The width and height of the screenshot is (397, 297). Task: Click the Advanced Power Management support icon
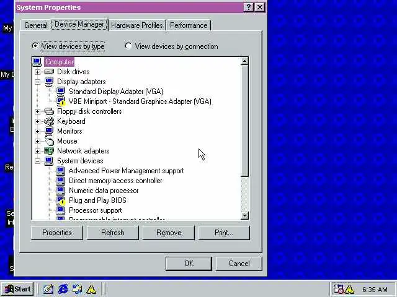click(x=61, y=171)
